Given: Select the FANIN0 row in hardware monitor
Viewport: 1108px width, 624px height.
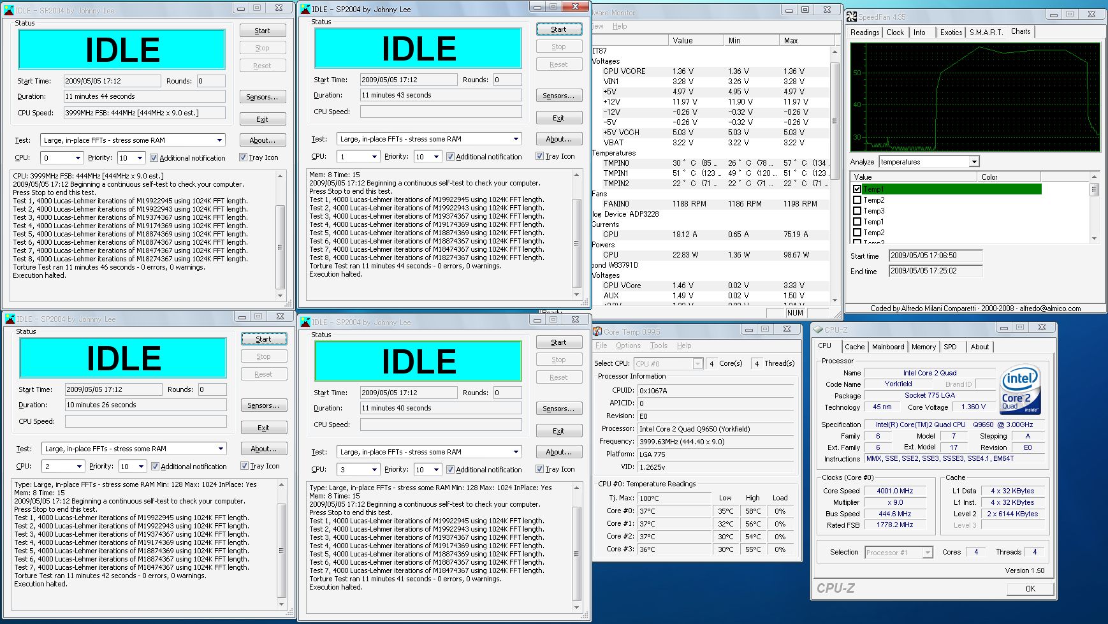Looking at the screenshot, I should point(711,204).
